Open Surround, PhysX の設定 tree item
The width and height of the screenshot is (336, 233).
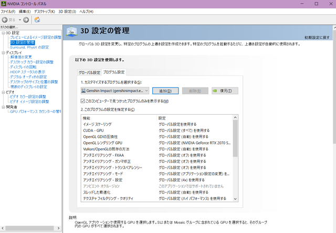pos(29,47)
